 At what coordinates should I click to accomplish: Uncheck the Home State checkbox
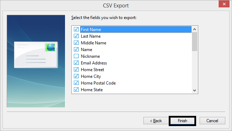pyautogui.click(x=76, y=89)
